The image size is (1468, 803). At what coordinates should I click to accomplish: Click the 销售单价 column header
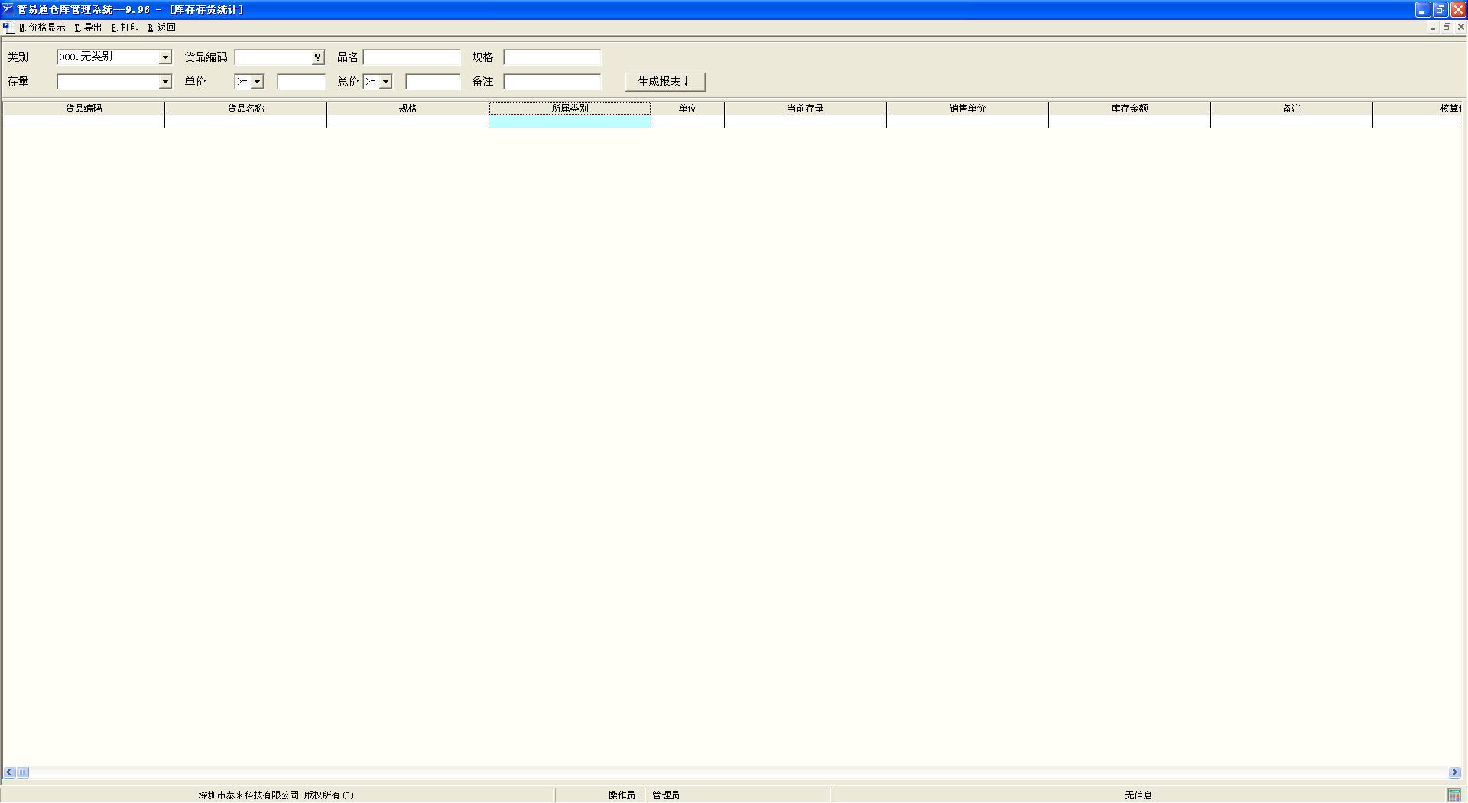pos(967,109)
